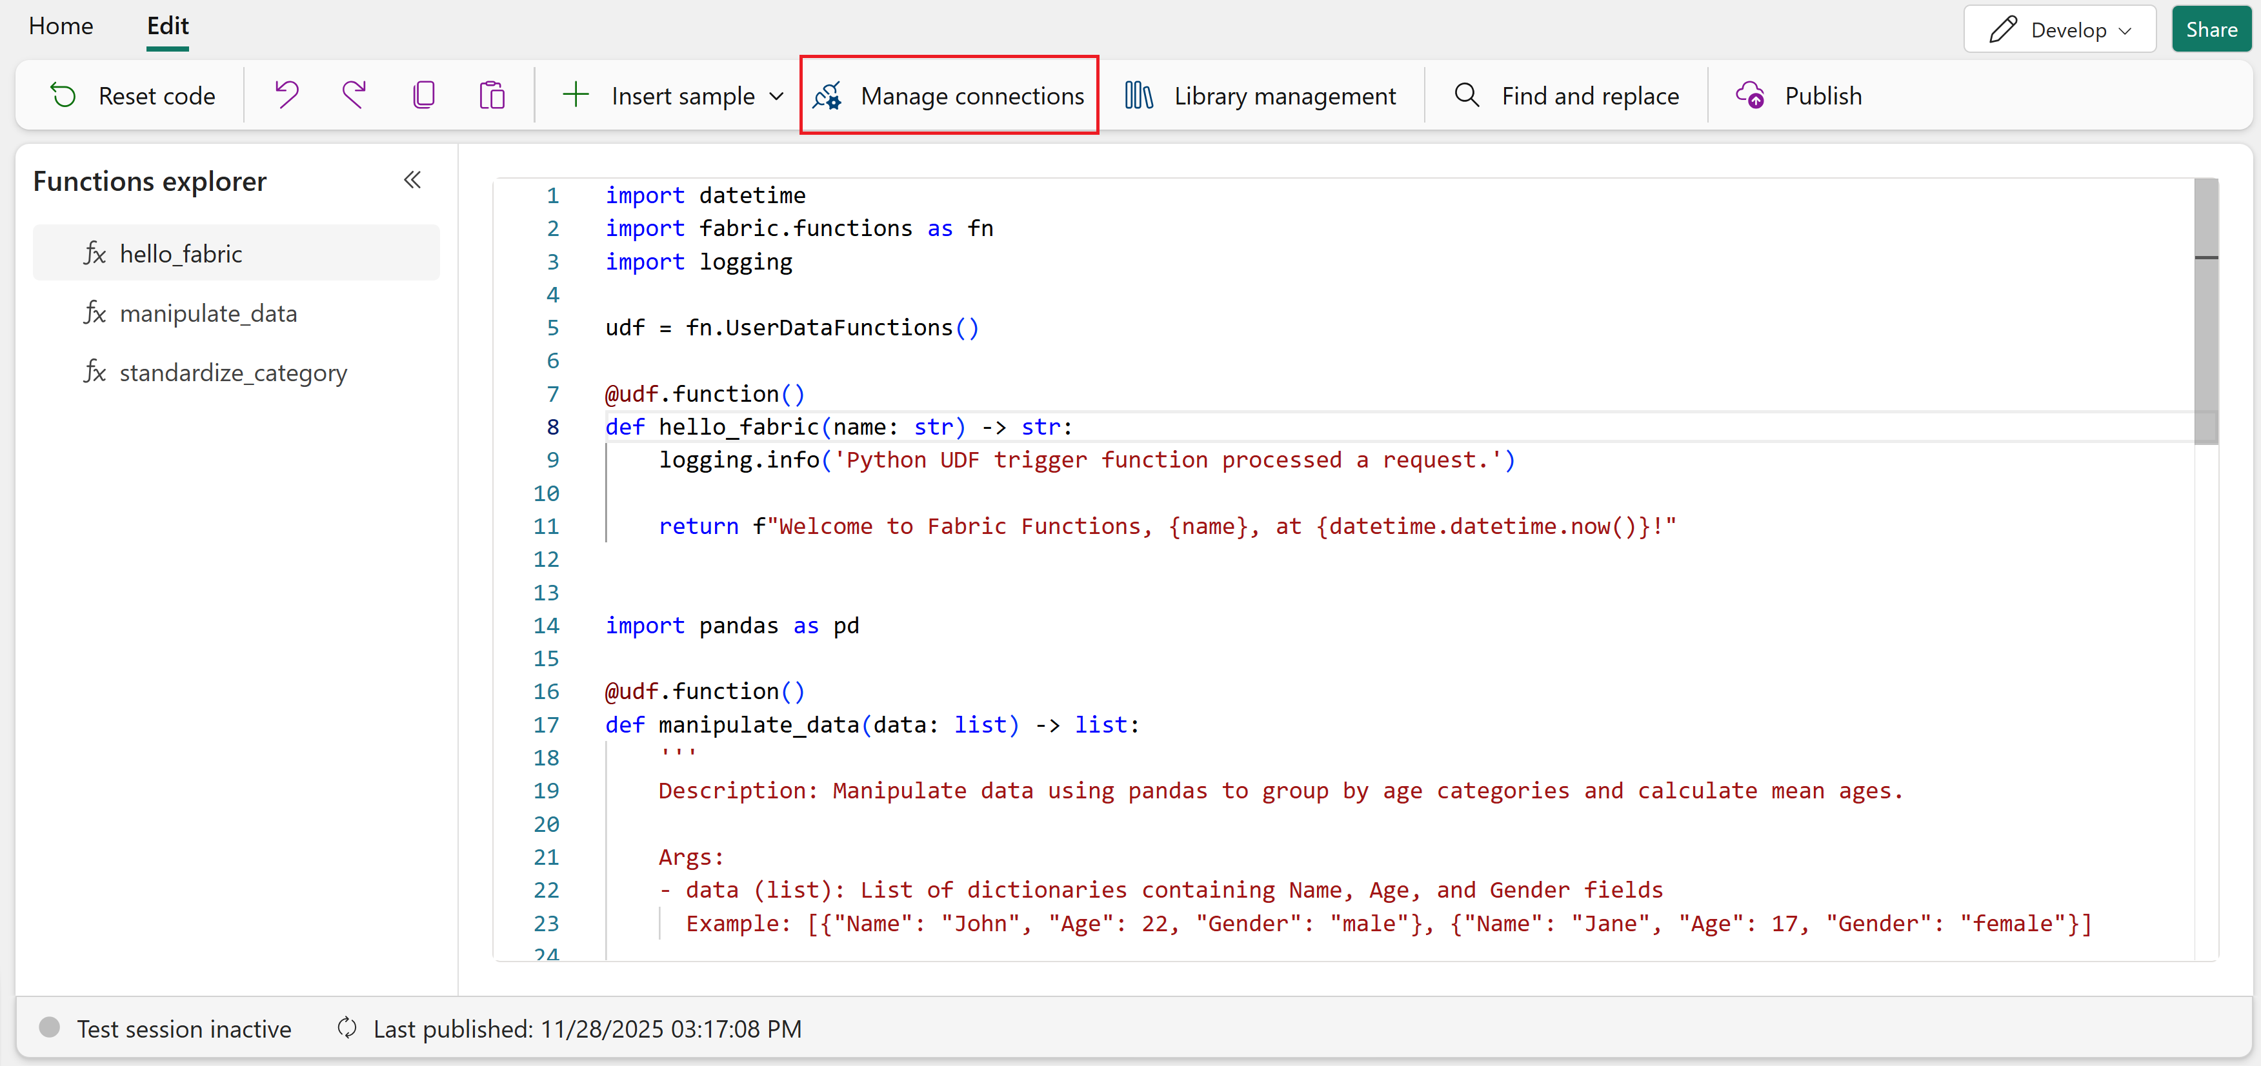Screen dimensions: 2261x1066
Task: Click the refresh icon beside Last published
Action: 347,1027
